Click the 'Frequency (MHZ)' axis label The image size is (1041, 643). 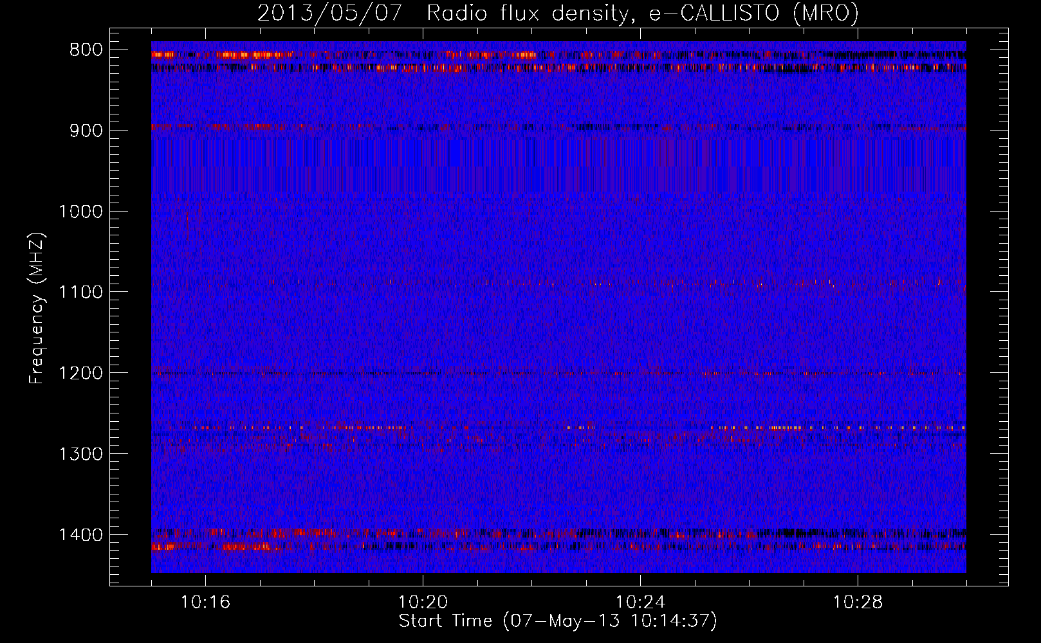coord(37,309)
